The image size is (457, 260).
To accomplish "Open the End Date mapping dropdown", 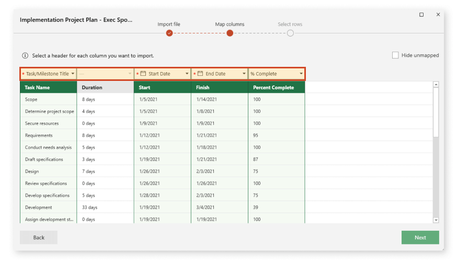I will pyautogui.click(x=220, y=74).
